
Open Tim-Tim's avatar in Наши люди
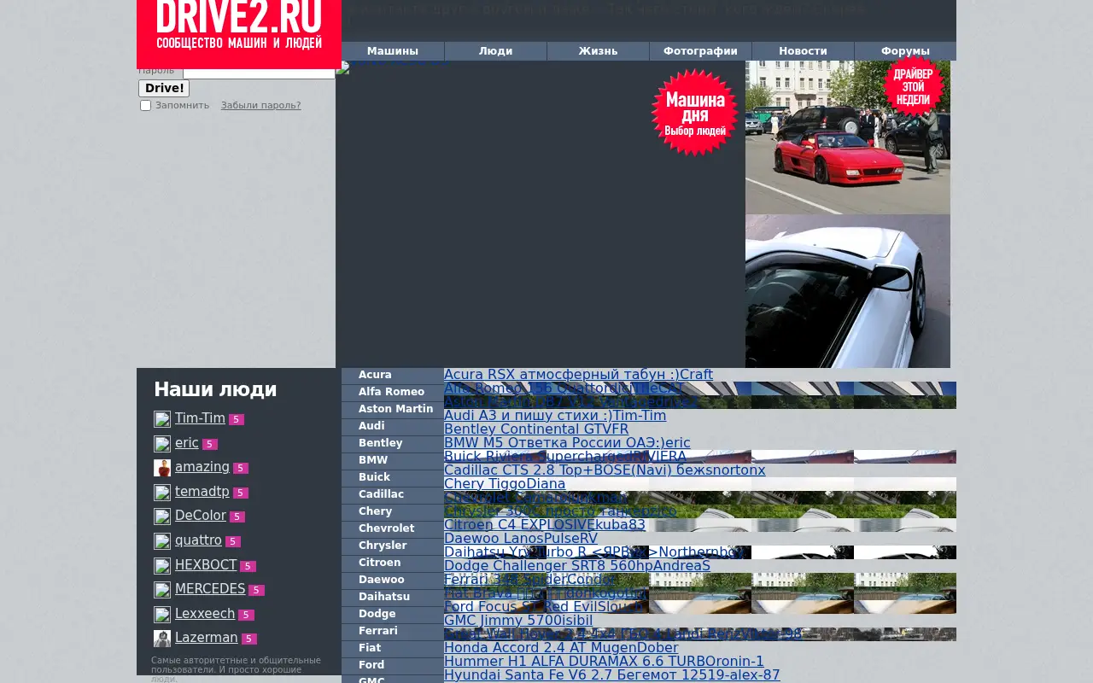point(162,419)
